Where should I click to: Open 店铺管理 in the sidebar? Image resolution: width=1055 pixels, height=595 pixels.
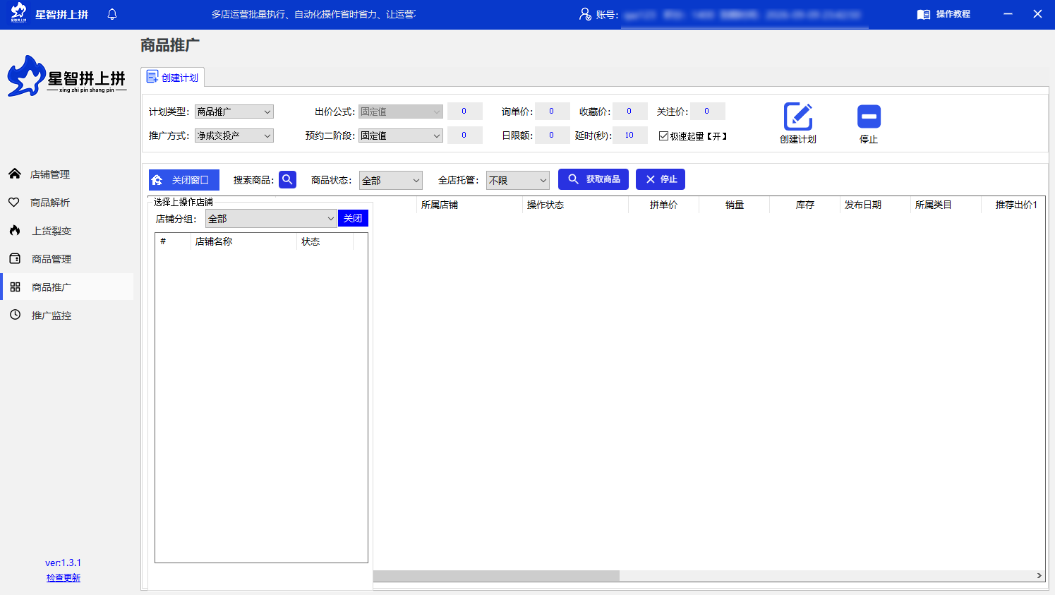coord(49,174)
